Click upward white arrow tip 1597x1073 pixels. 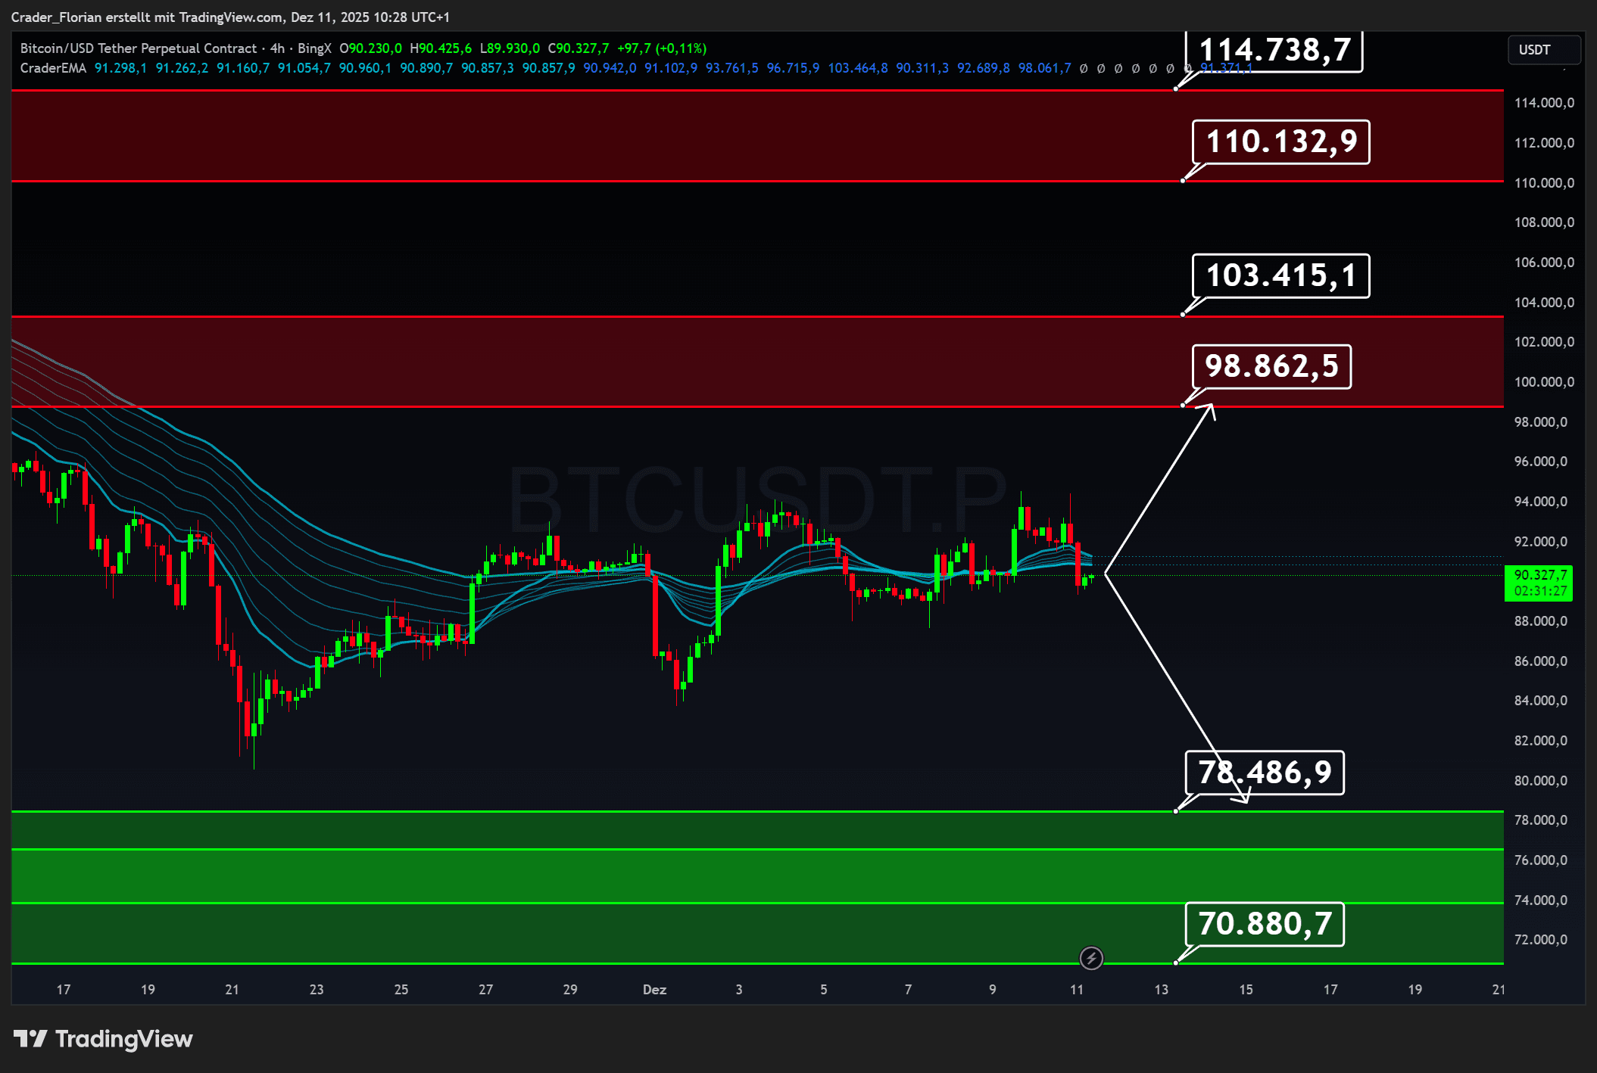[x=1211, y=406]
